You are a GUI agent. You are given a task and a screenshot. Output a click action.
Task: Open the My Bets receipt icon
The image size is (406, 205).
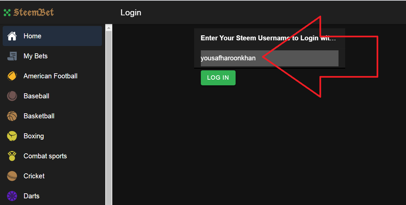(x=12, y=56)
